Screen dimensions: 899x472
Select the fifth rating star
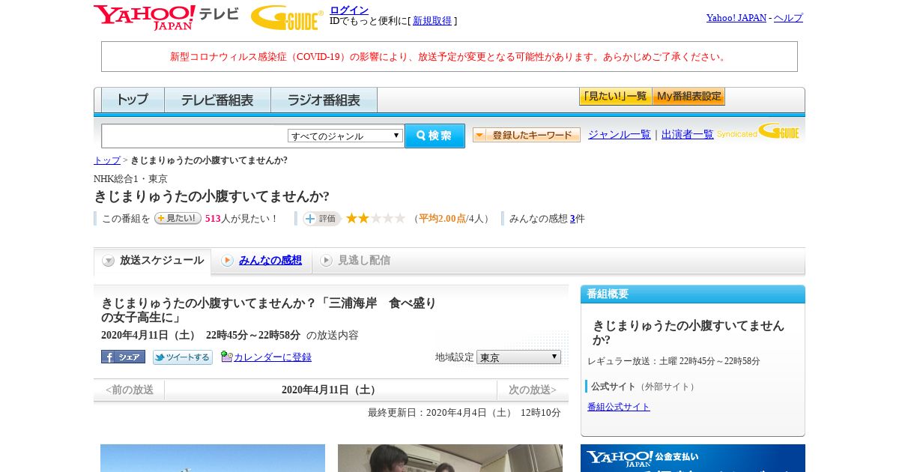coord(400,218)
